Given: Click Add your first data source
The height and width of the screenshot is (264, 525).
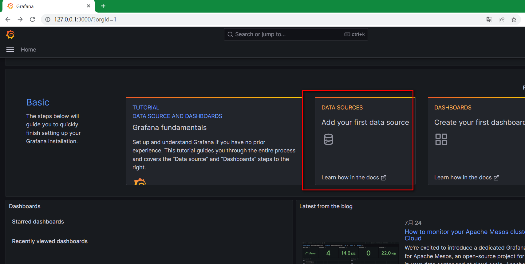Looking at the screenshot, I should 365,122.
